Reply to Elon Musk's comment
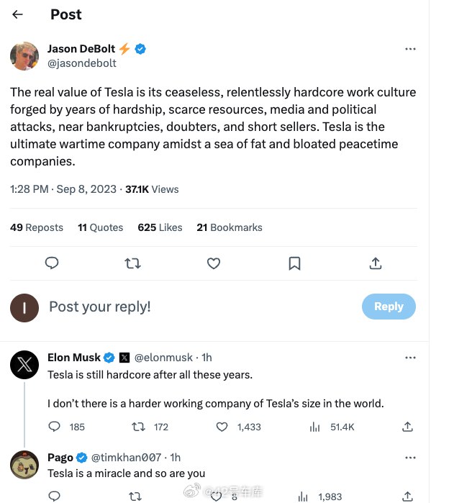 [54, 427]
